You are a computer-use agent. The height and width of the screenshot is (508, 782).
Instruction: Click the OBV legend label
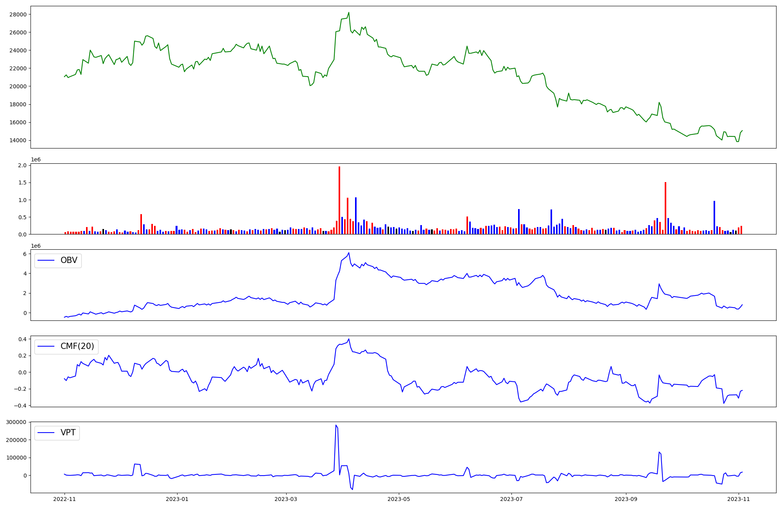[x=69, y=260]
